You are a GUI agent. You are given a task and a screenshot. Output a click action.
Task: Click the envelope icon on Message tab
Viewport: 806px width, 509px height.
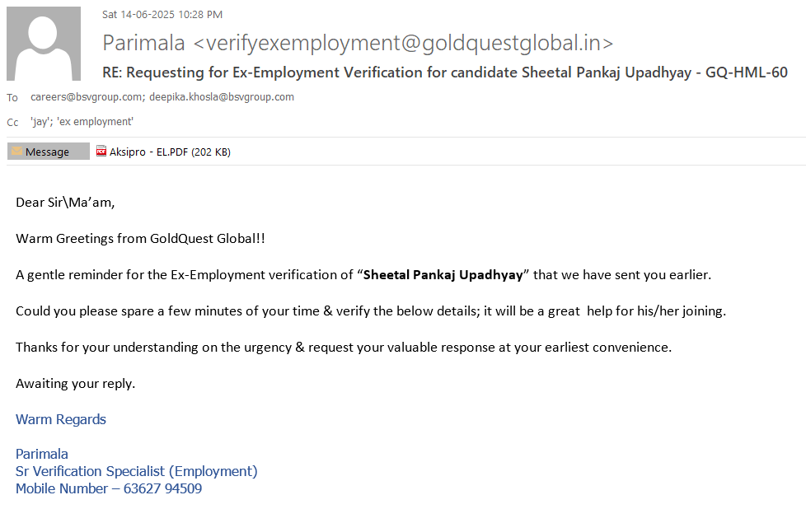[x=16, y=152]
